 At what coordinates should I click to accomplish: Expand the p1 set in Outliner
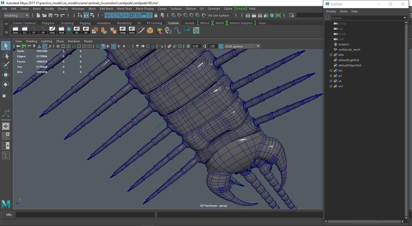coord(331,76)
